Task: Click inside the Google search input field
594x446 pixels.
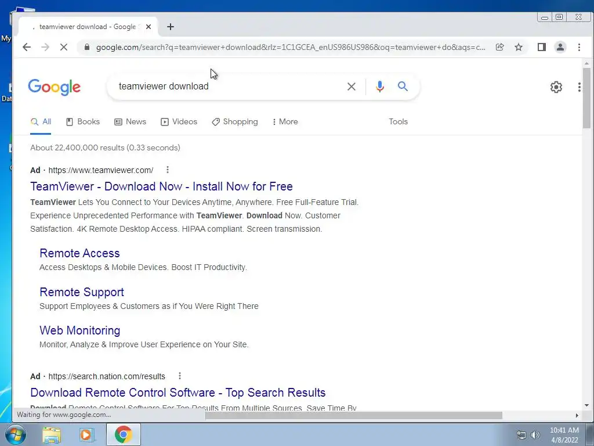Action: 227,87
